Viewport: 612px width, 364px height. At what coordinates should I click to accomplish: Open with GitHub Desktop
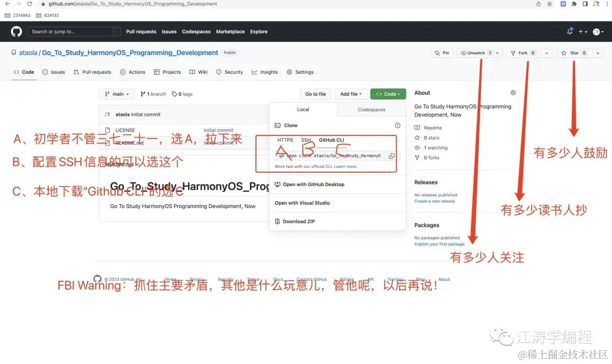pos(310,185)
